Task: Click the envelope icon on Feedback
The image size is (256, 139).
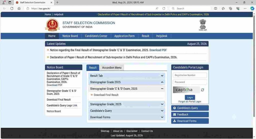Action: pyautogui.click(x=174, y=114)
